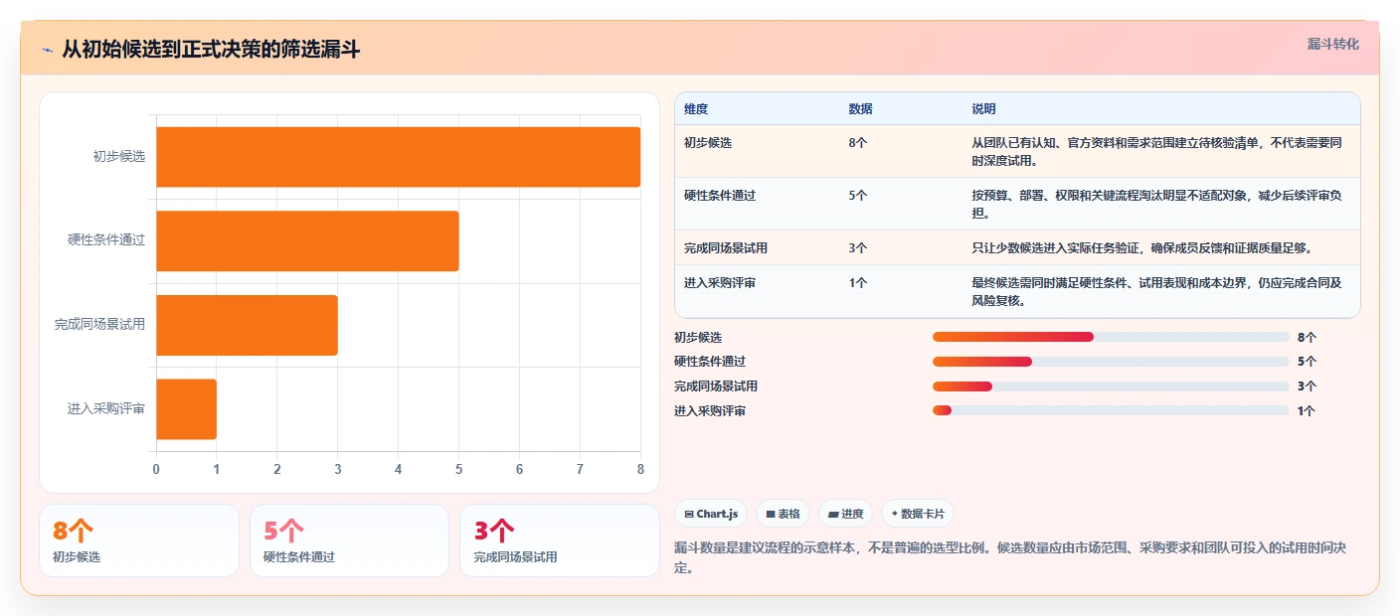Click the title 从初始候选到正式决策的筛选漏斗
The image size is (1400, 616).
click(x=211, y=50)
